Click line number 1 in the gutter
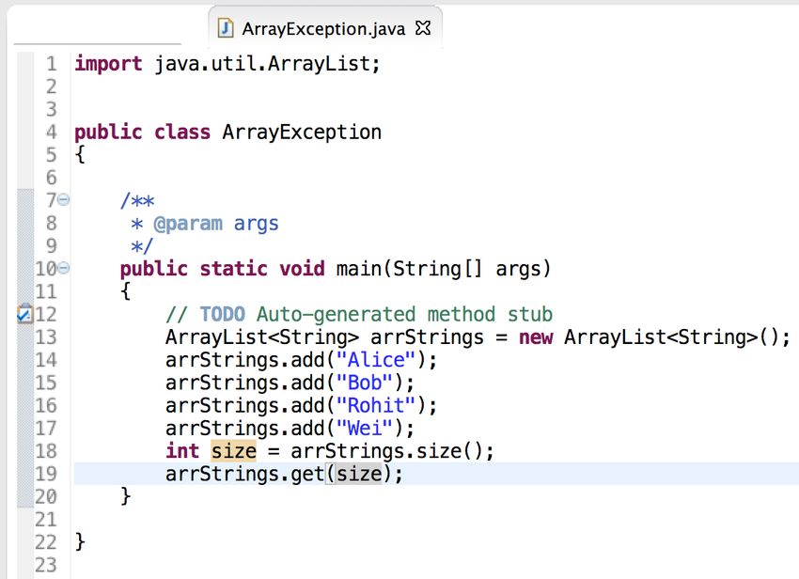The image size is (799, 579). pos(52,64)
